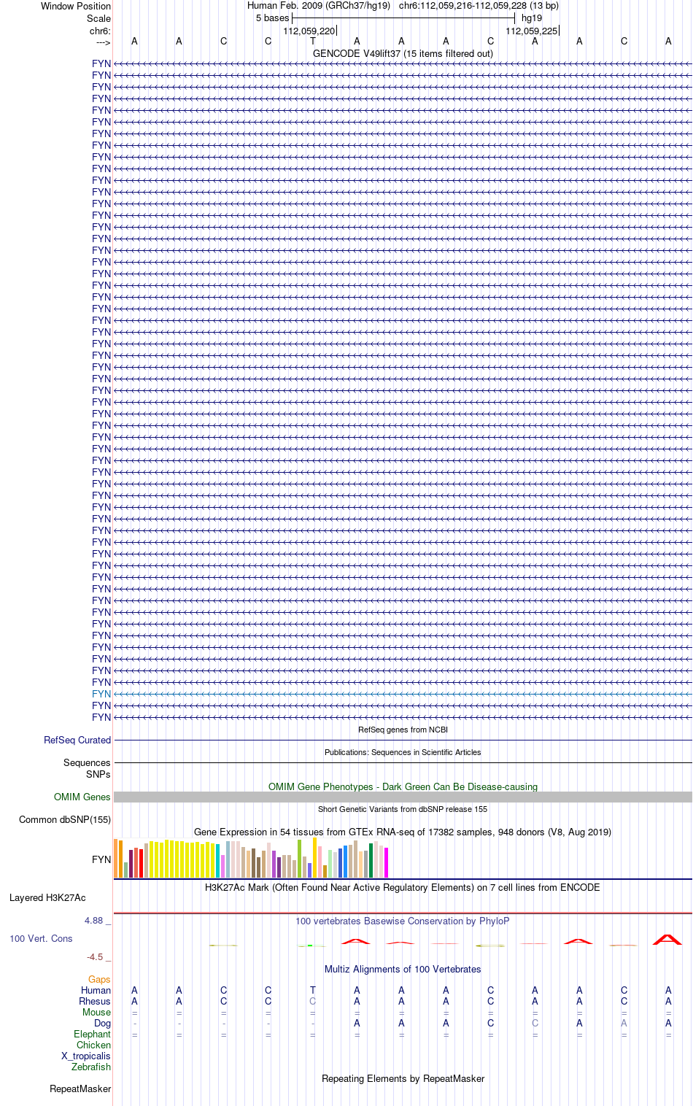Click the Gaps row label
Image resolution: width=693 pixels, height=1106 pixels.
(x=99, y=979)
